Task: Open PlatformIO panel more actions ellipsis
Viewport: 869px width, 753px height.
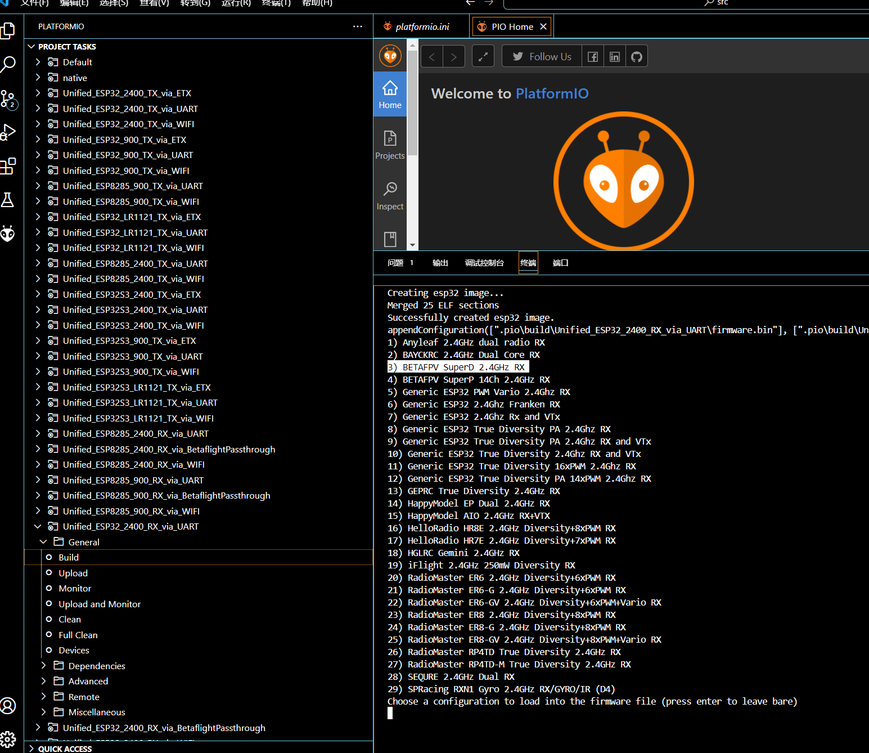Action: (358, 26)
